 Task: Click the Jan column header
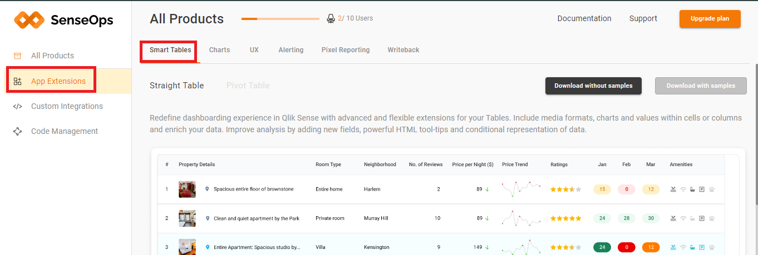(602, 164)
